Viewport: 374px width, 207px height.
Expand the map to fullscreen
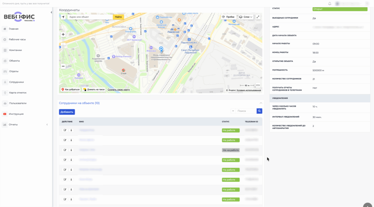click(258, 17)
